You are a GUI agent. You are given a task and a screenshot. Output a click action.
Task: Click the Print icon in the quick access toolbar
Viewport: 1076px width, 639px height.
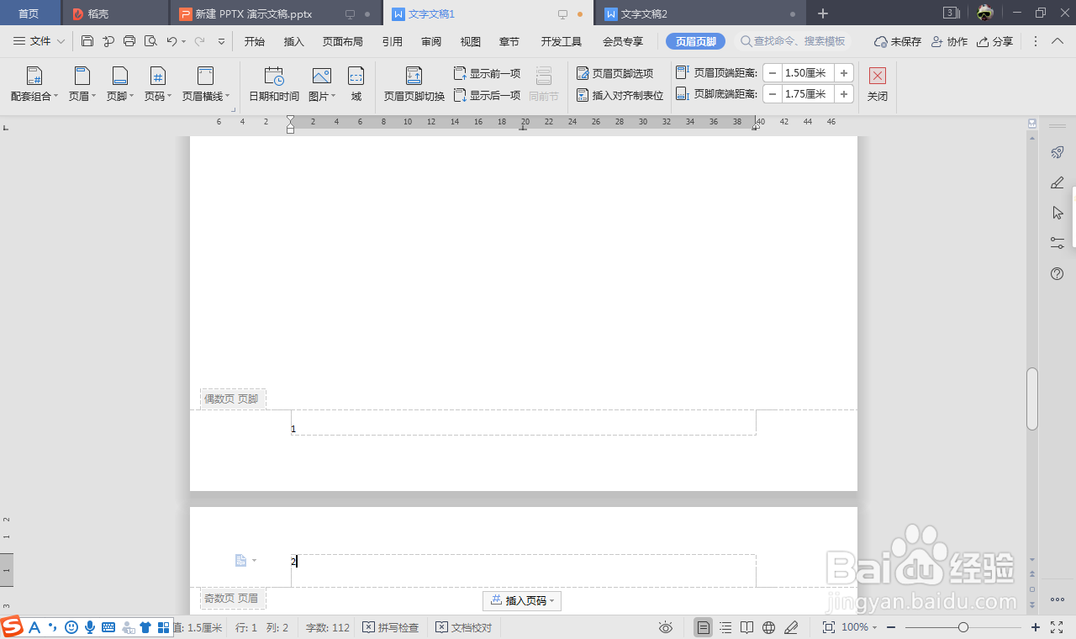pos(129,41)
